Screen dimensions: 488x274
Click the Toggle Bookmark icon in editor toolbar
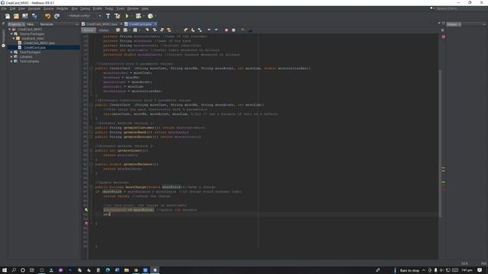pos(200,30)
